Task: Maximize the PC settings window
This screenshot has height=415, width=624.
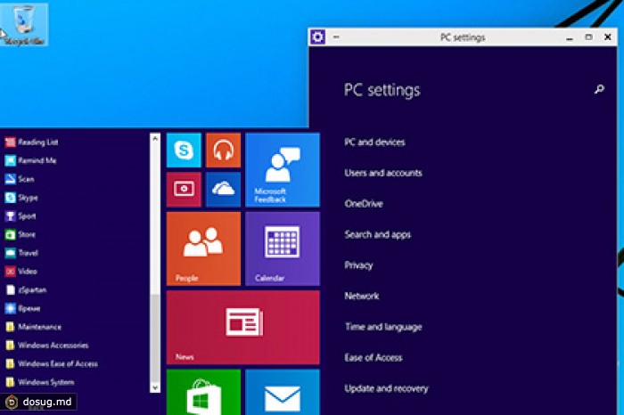Action: click(588, 37)
